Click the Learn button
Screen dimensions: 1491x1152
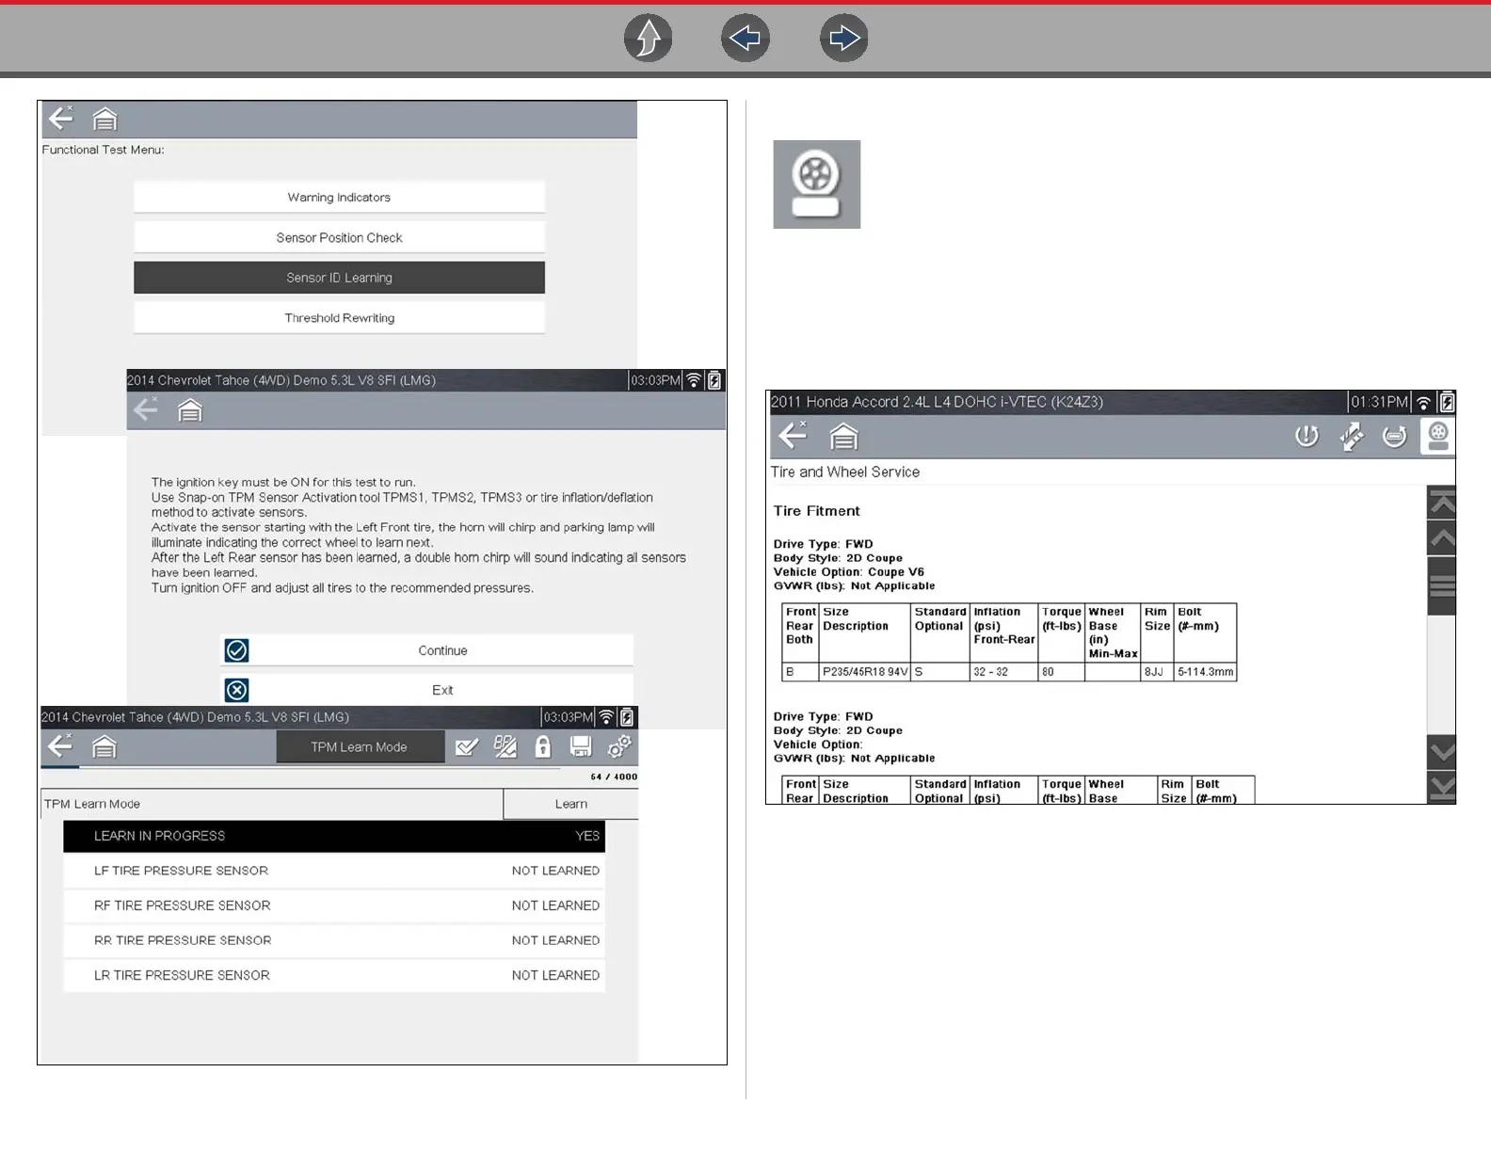point(570,804)
